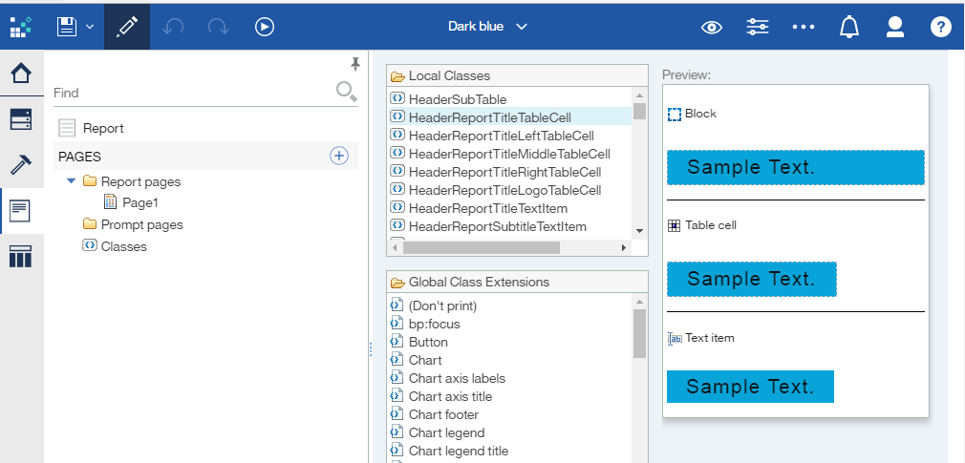Screen dimensions: 965x463
Task: Click in the Find search field
Action: point(192,93)
